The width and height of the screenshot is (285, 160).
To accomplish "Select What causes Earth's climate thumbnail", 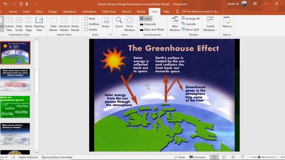I will click(x=15, y=134).
